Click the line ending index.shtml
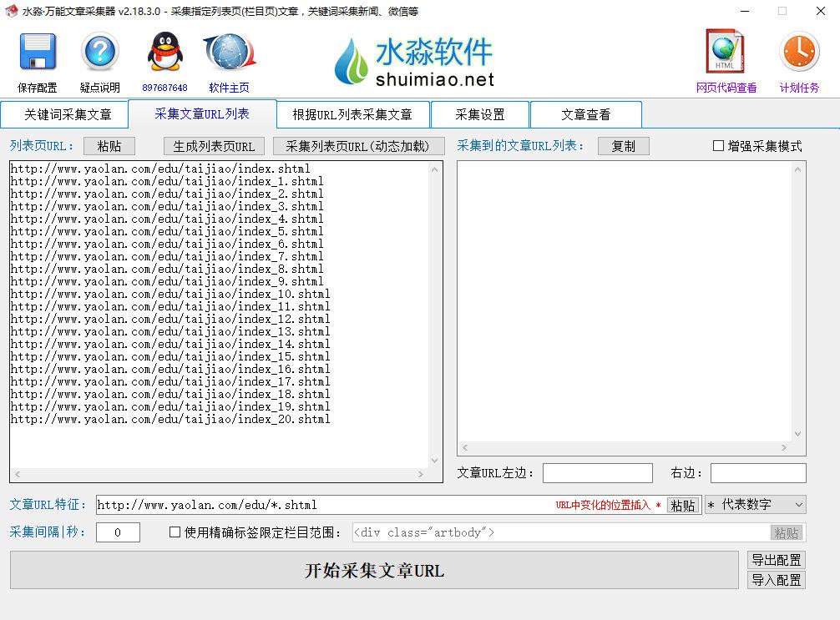840x620 pixels. point(160,169)
